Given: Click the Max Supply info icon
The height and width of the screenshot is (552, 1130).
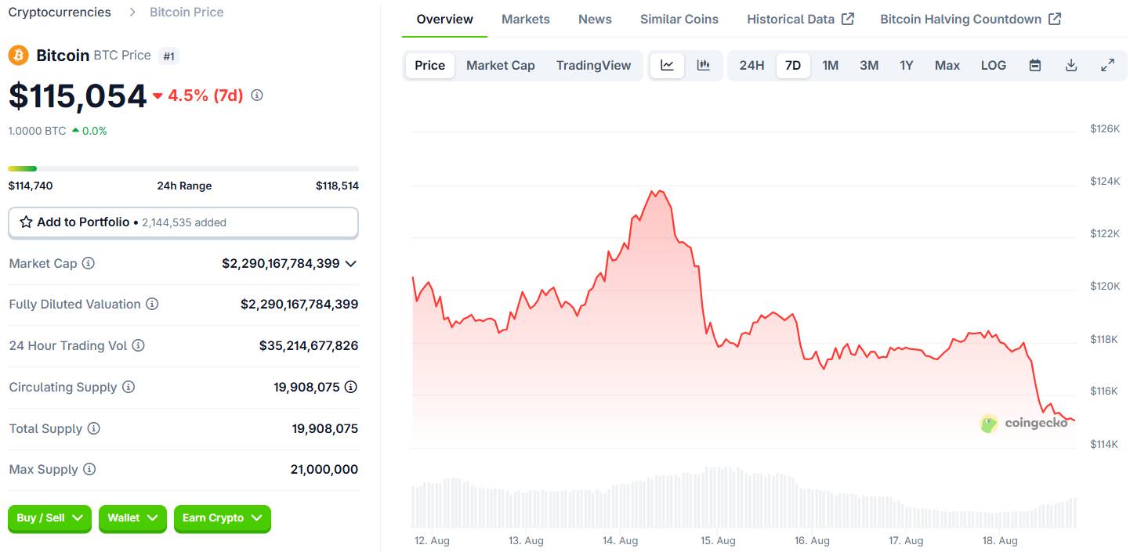Looking at the screenshot, I should click(x=89, y=469).
